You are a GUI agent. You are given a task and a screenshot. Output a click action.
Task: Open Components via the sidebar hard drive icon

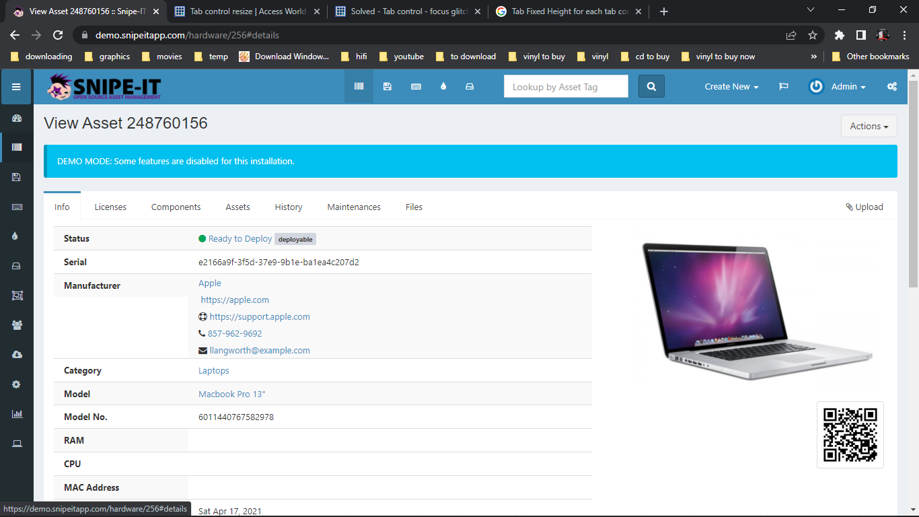[17, 266]
